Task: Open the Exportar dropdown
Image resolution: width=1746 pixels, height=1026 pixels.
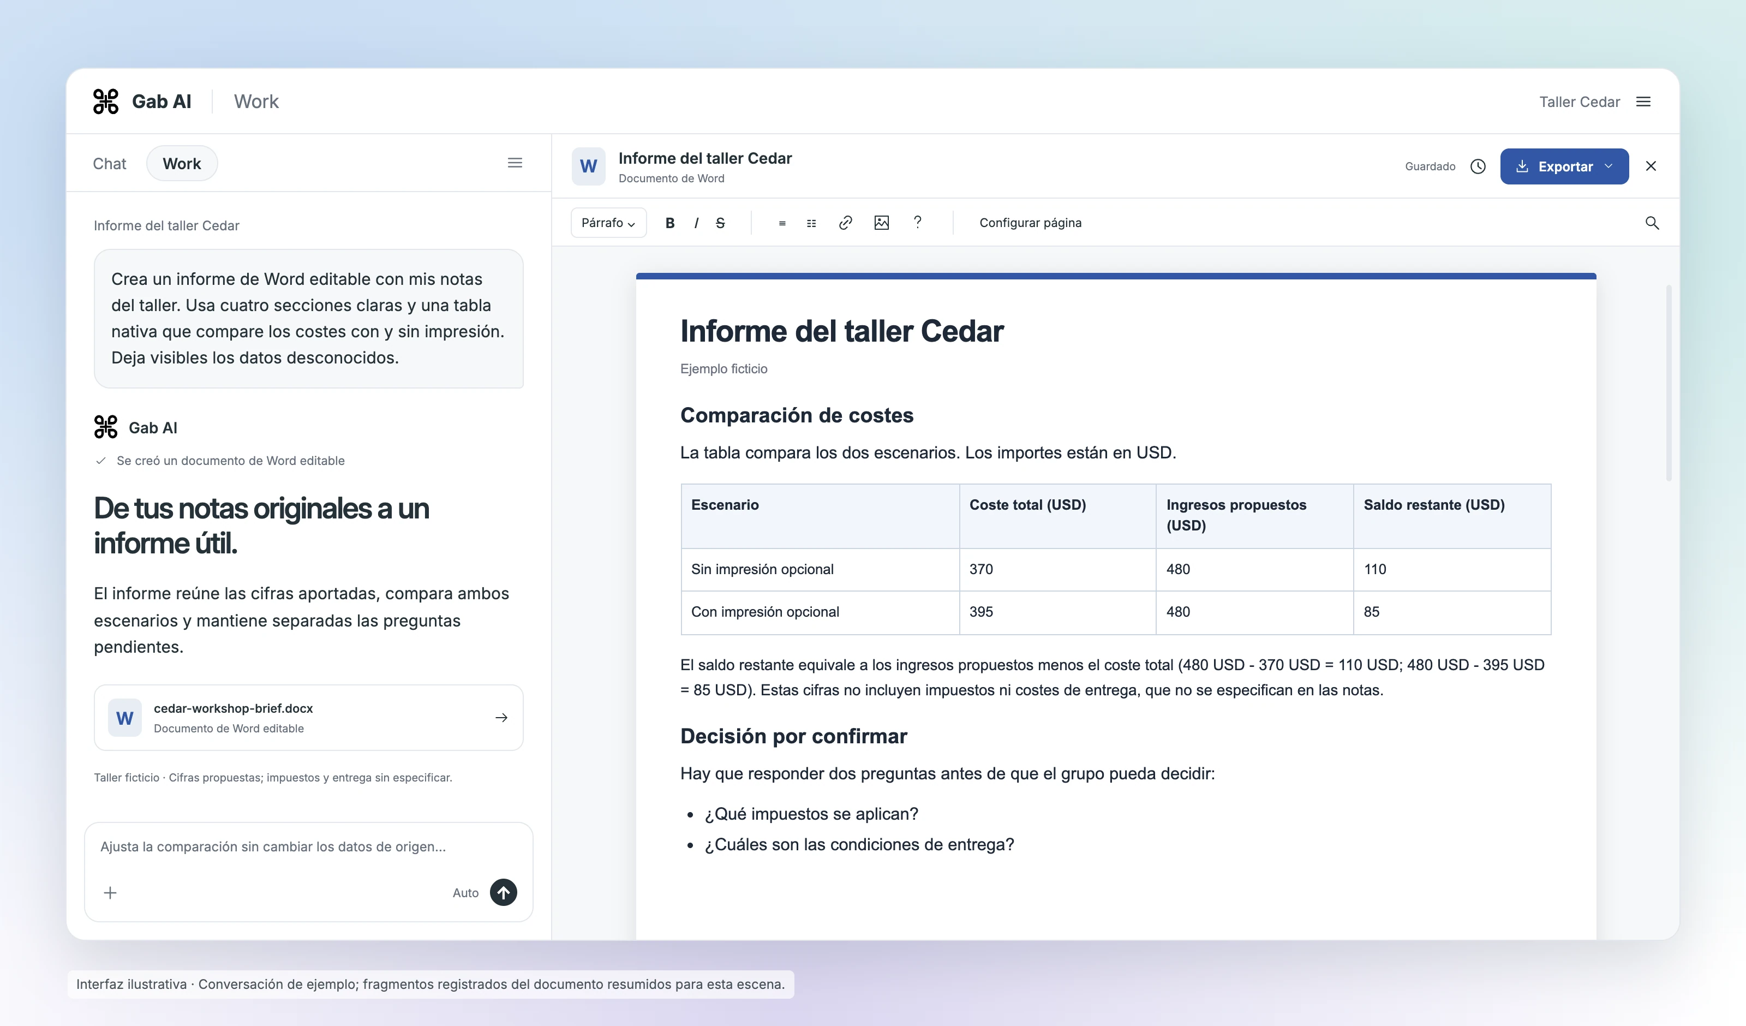Action: pyautogui.click(x=1564, y=166)
